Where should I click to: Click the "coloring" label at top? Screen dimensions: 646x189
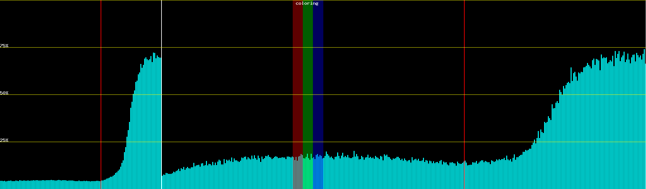point(307,3)
